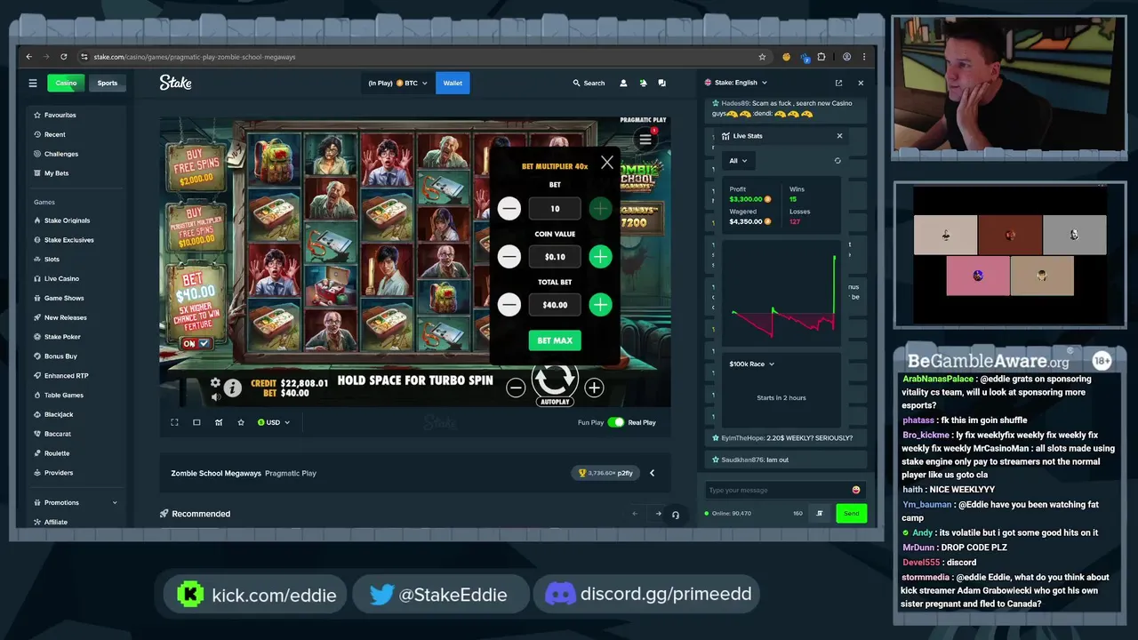Open support headset button

pyautogui.click(x=676, y=515)
